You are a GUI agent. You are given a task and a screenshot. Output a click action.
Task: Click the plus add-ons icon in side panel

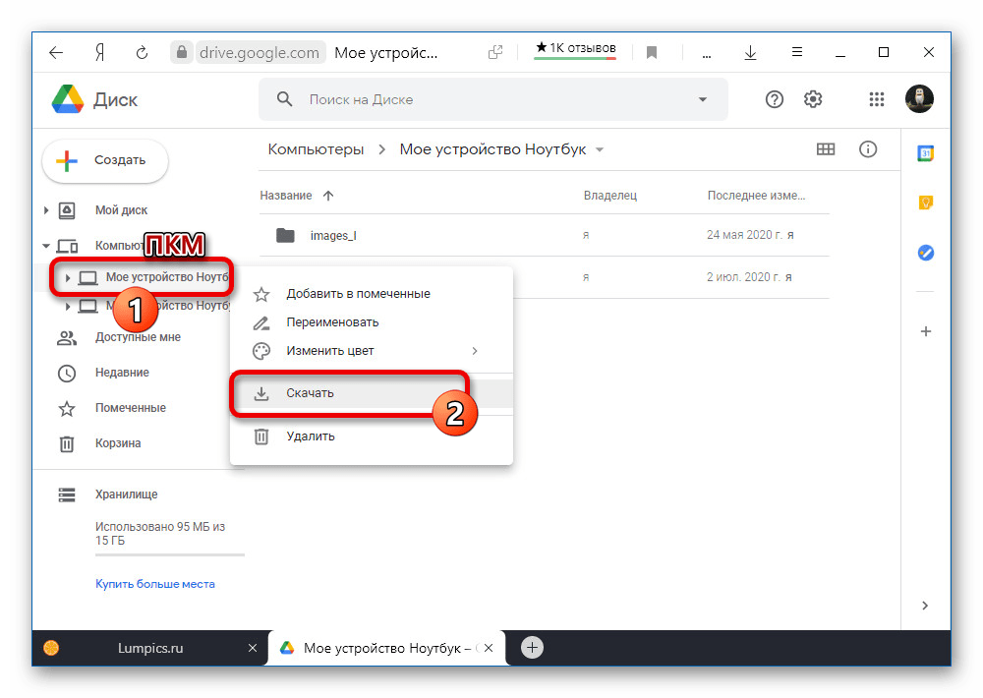925,331
